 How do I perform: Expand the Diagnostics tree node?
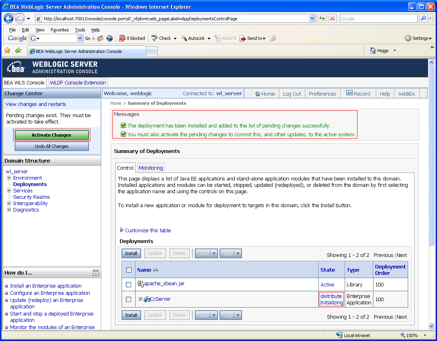pyautogui.click(x=9, y=210)
